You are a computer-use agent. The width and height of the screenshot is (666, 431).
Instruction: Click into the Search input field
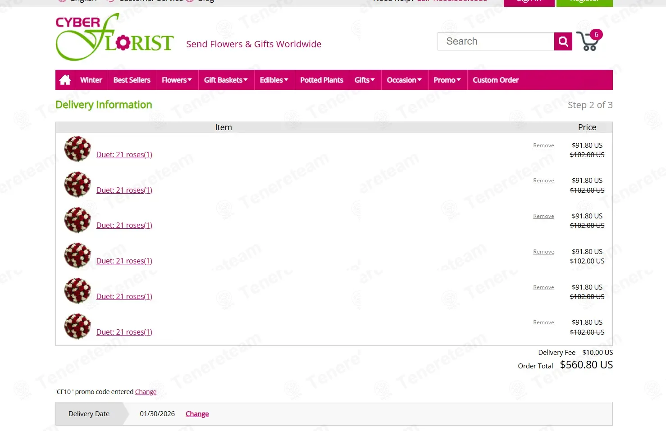click(x=496, y=41)
